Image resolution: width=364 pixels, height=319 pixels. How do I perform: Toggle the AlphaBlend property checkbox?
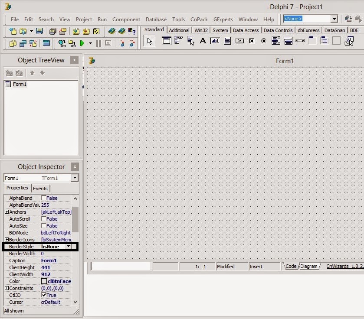44,198
